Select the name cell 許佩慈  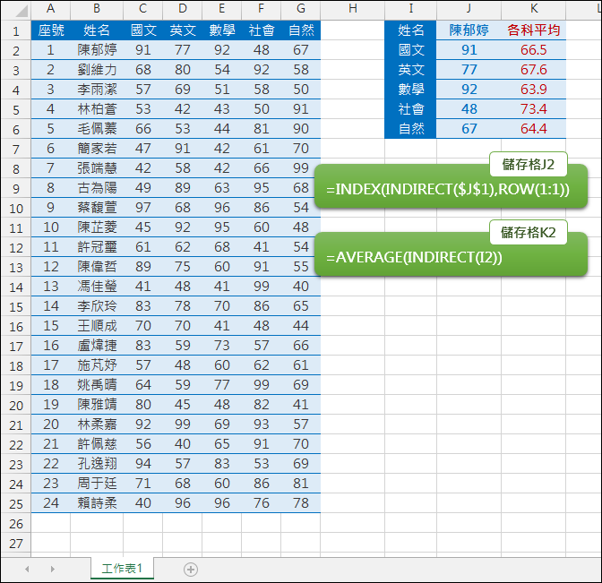pyautogui.click(x=97, y=444)
